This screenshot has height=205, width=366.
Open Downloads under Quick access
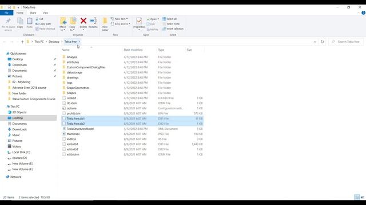coord(19,65)
